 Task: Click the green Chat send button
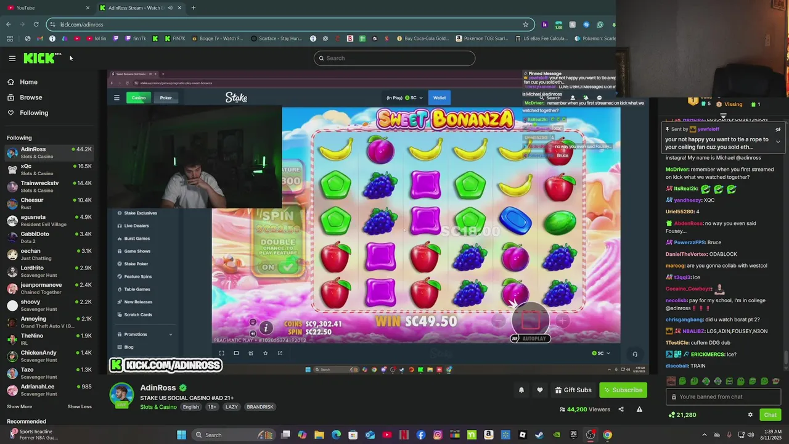(x=770, y=415)
